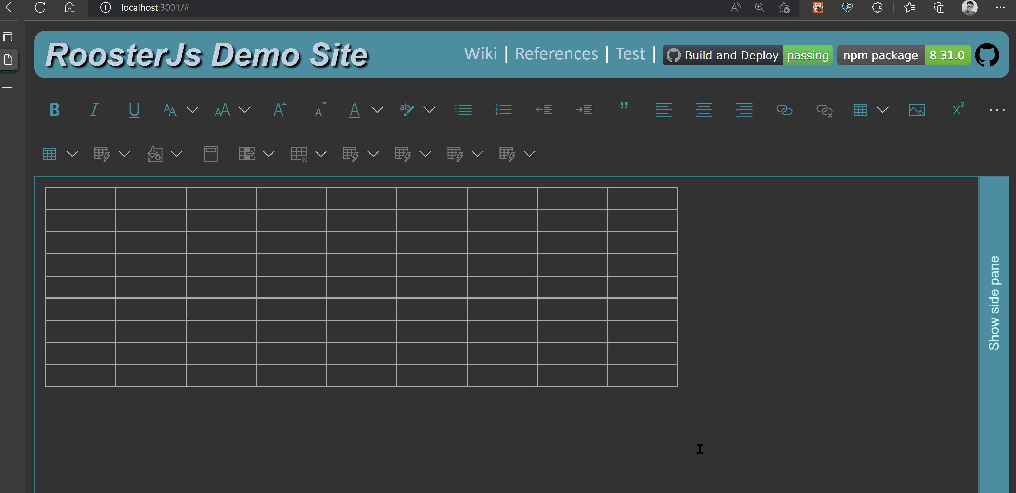1016x493 pixels.
Task: Open the Wiki page
Action: (x=481, y=54)
